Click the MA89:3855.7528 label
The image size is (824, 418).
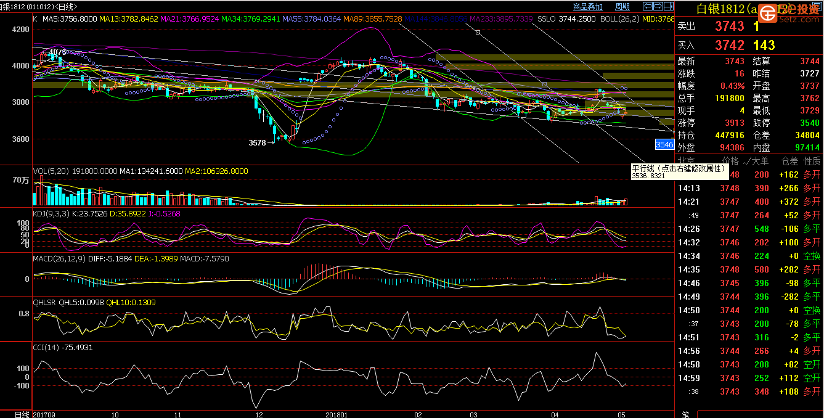tap(373, 19)
